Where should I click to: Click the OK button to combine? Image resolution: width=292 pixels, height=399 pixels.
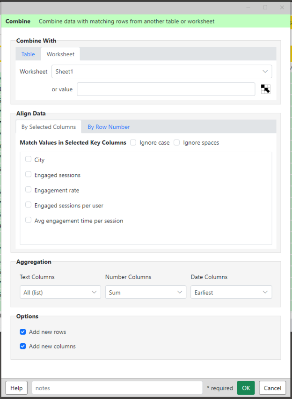click(x=246, y=388)
